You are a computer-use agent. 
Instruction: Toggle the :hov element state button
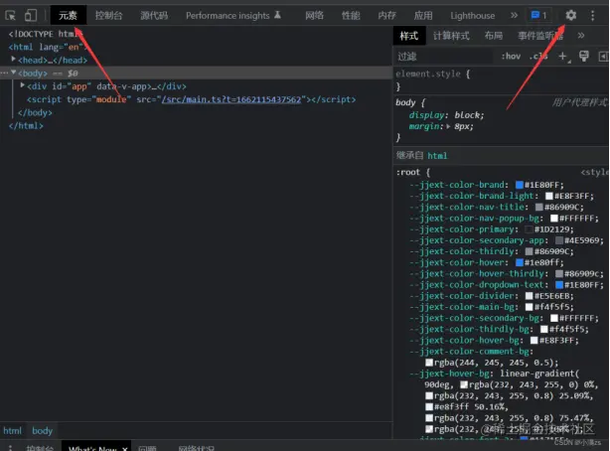coord(511,57)
